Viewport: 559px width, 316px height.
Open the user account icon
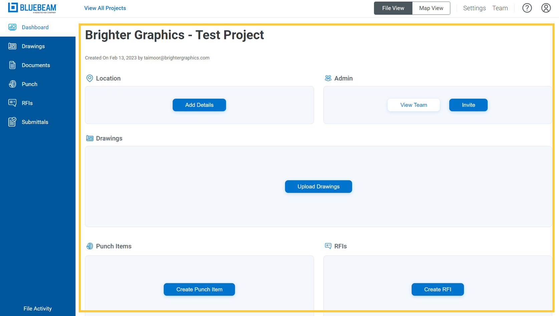coord(546,8)
